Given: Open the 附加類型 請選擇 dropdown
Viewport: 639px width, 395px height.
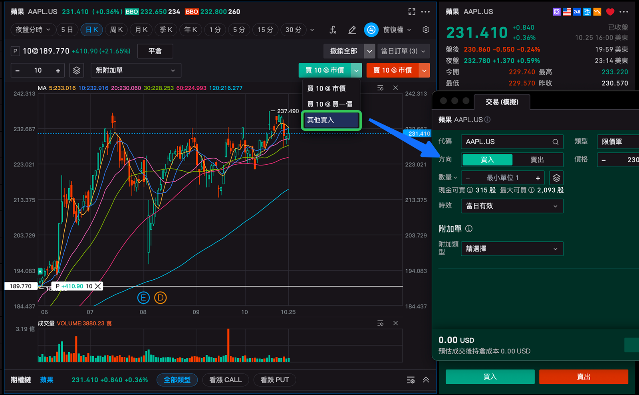Looking at the screenshot, I should (x=512, y=249).
